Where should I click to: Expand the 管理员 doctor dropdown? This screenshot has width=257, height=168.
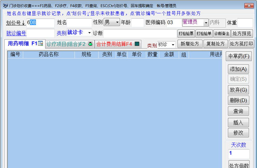206,23
